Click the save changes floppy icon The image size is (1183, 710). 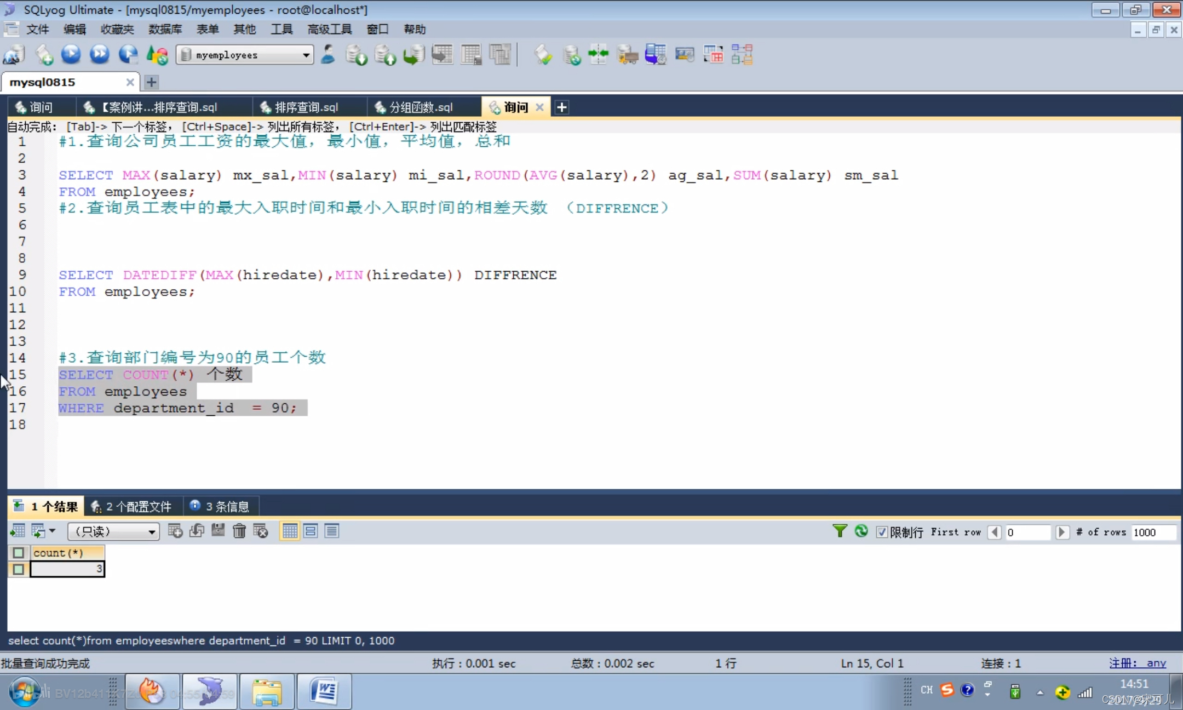coord(218,531)
